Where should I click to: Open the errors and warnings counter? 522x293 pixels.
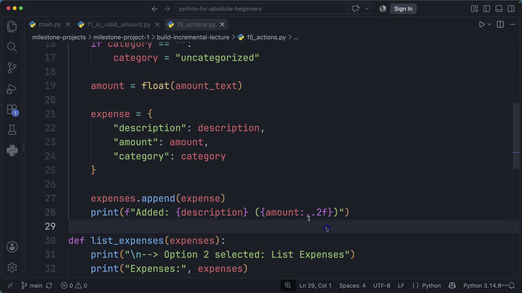click(74, 286)
